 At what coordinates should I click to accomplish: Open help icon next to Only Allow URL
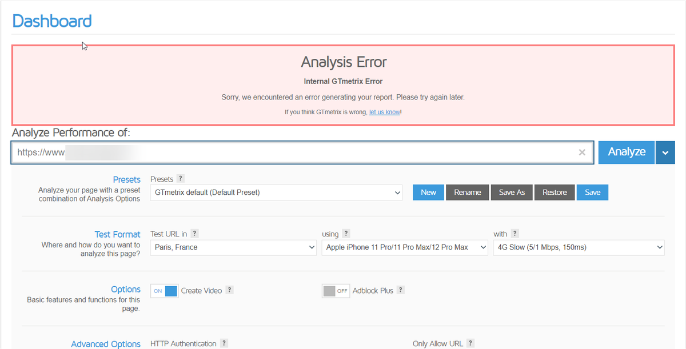click(470, 343)
